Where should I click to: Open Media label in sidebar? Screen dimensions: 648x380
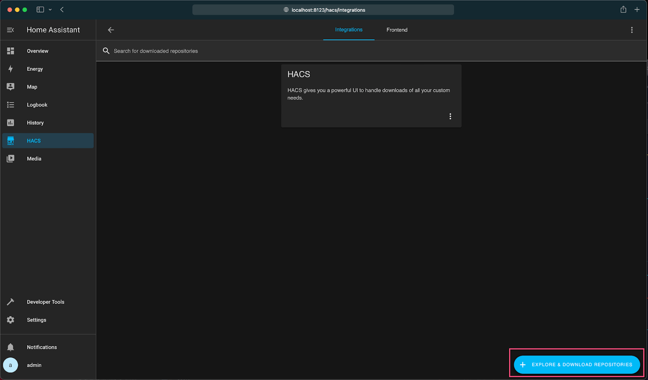pyautogui.click(x=34, y=159)
